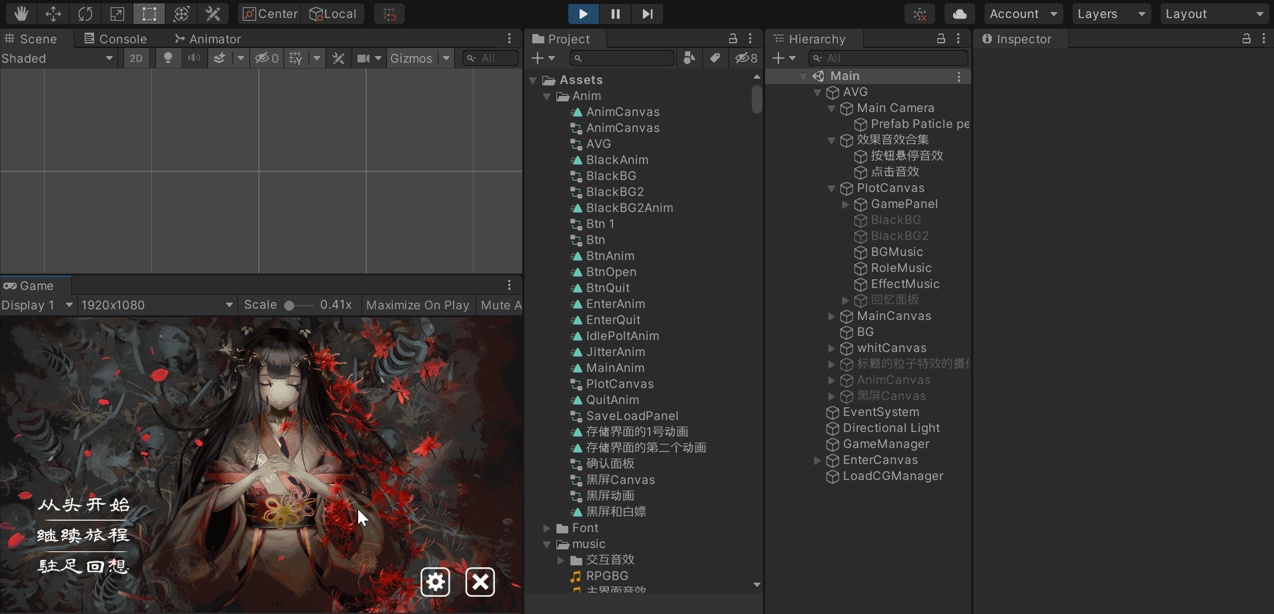Viewport: 1274px width, 614px height.
Task: Open the 1920x1080 resolution dropdown
Action: (x=157, y=305)
